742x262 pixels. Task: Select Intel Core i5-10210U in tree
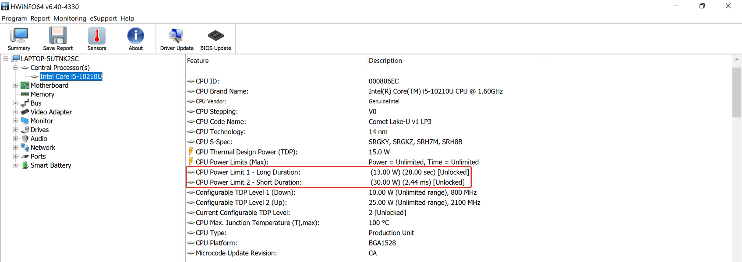[71, 76]
